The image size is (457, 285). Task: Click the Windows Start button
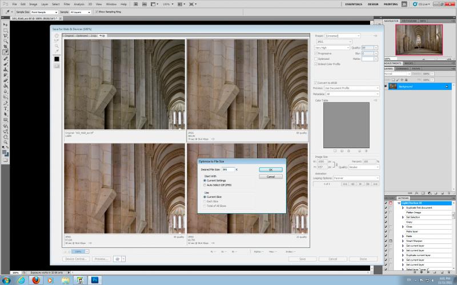coord(6,280)
